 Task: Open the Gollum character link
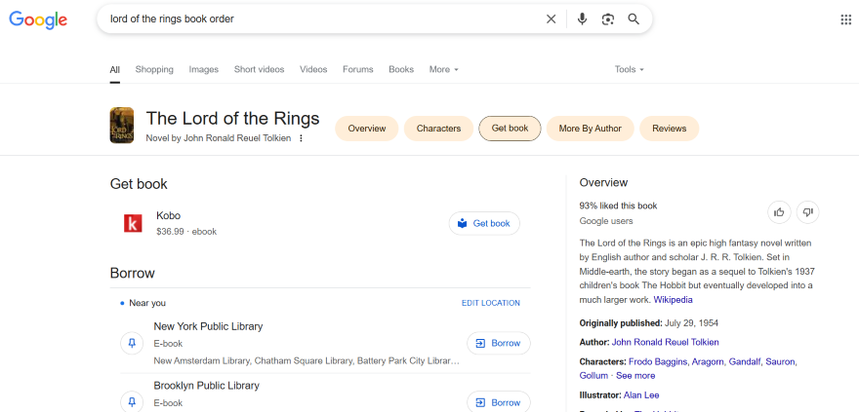(x=593, y=376)
